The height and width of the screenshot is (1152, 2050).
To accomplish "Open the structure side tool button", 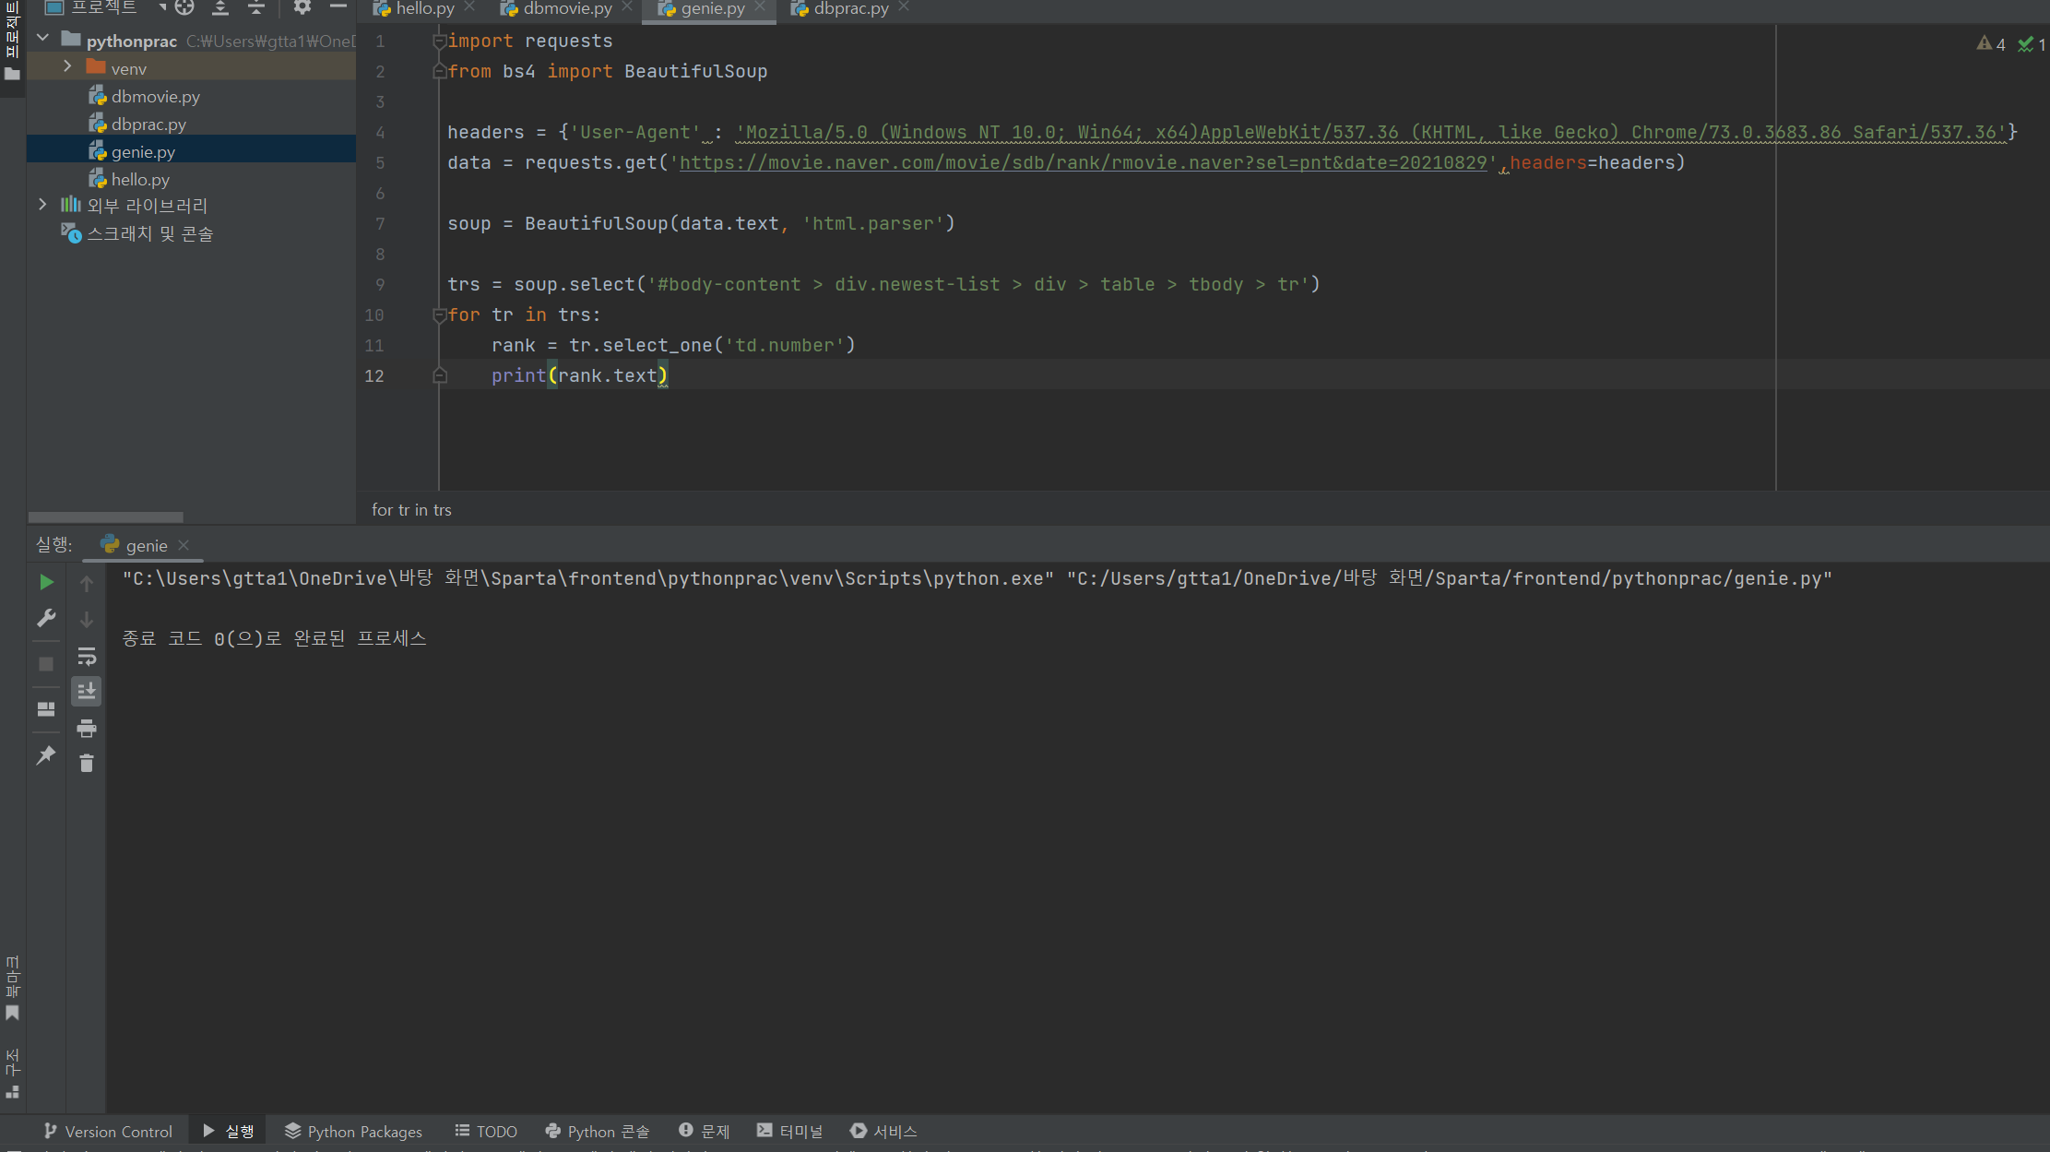I will [12, 1073].
